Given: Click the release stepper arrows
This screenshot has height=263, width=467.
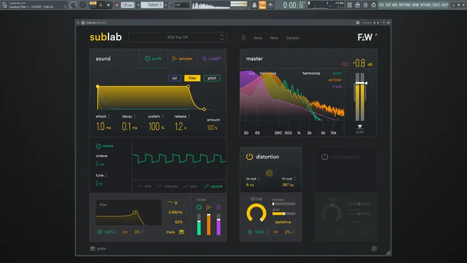Looking at the screenshot, I should (x=189, y=116).
